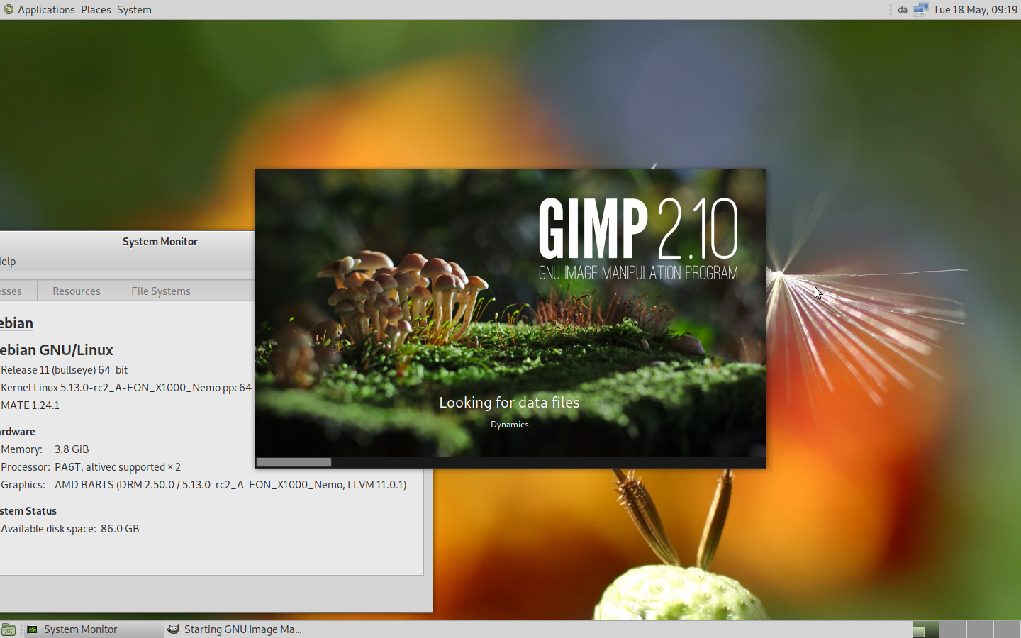The image size is (1021, 638).
Task: Click the Starting GNU Image Ma... taskbar button
Action: coord(242,629)
